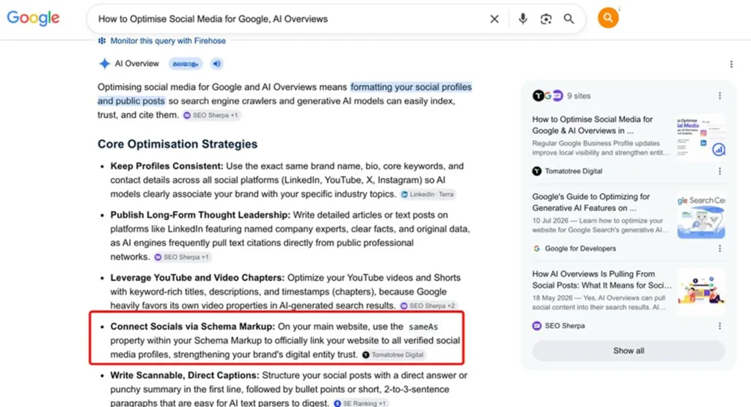Clear the search query with X
Viewport: 751px width, 407px height.
click(x=494, y=19)
